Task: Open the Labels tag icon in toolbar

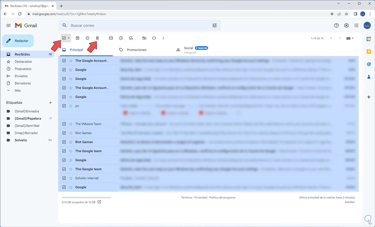Action: pyautogui.click(x=154, y=38)
